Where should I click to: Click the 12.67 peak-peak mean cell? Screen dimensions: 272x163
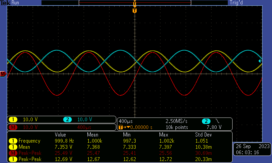pyautogui.click(x=93, y=159)
